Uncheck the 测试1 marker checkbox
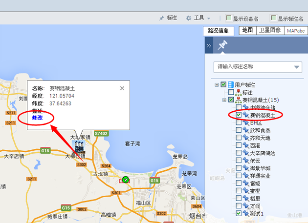 tap(239, 213)
